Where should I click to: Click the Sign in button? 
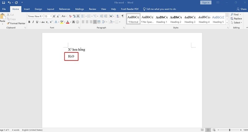click(x=206, y=2)
